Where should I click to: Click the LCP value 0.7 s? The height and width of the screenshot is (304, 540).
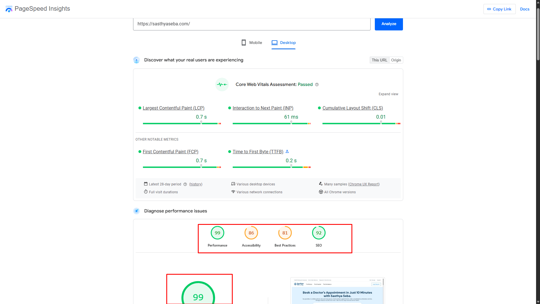pyautogui.click(x=201, y=117)
